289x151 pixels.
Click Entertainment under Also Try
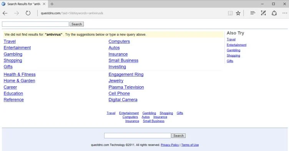(x=236, y=45)
